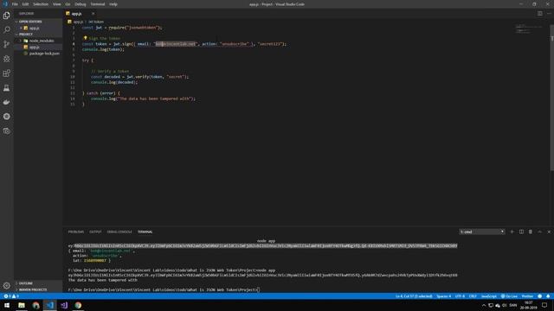Click the Go Live status bar button
Viewport: 554px width, 311px height.
tap(509, 296)
